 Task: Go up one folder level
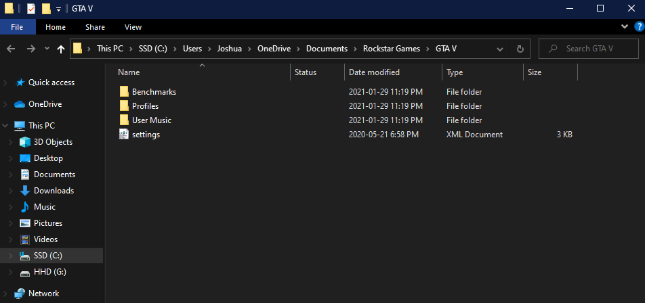(x=61, y=49)
